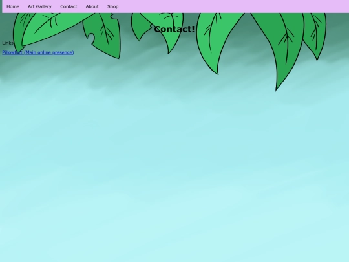
Task: Go to the Art Gallery page
Action: [x=39, y=6]
